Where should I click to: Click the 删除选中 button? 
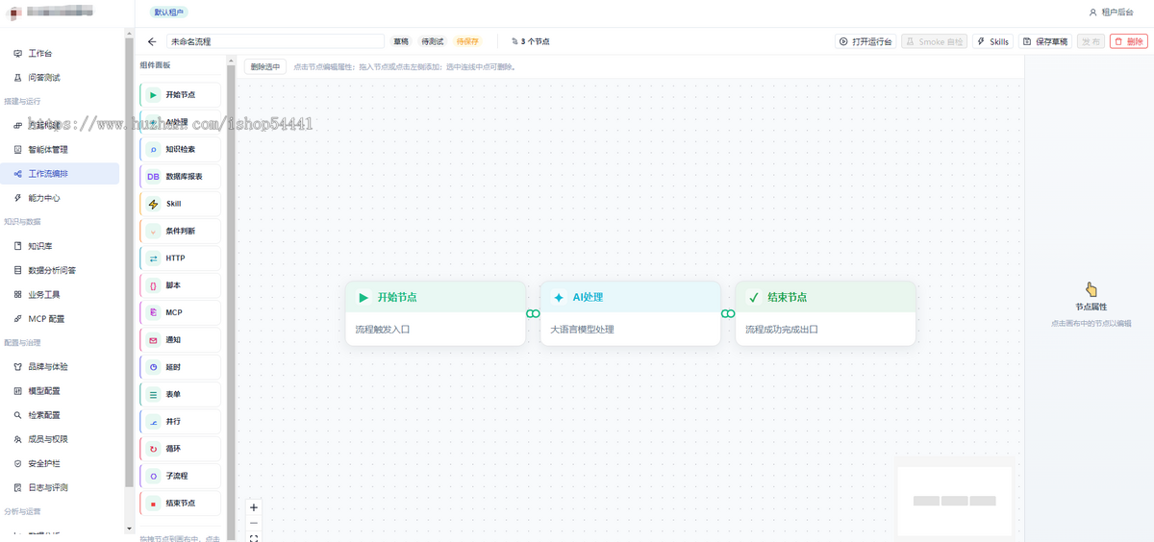point(264,66)
